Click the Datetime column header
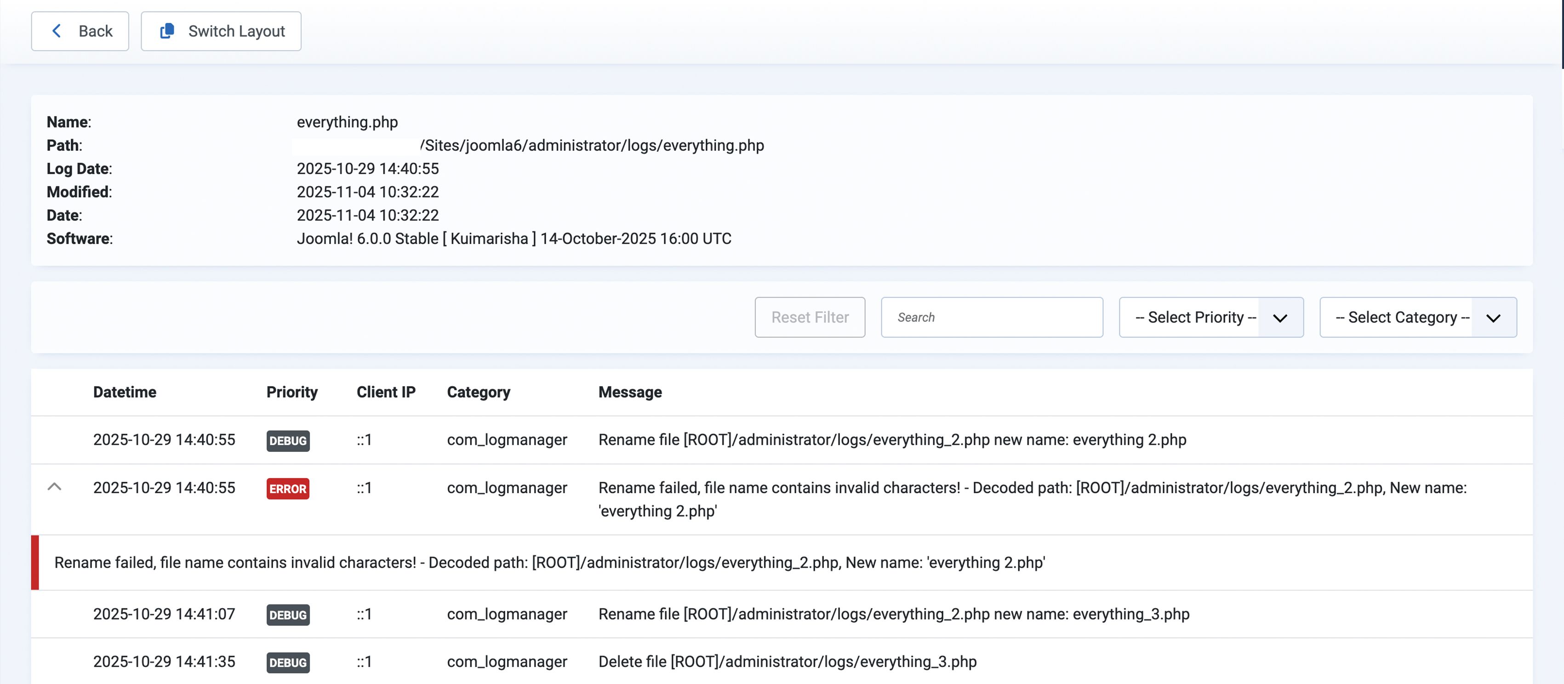This screenshot has height=684, width=1564. click(125, 392)
